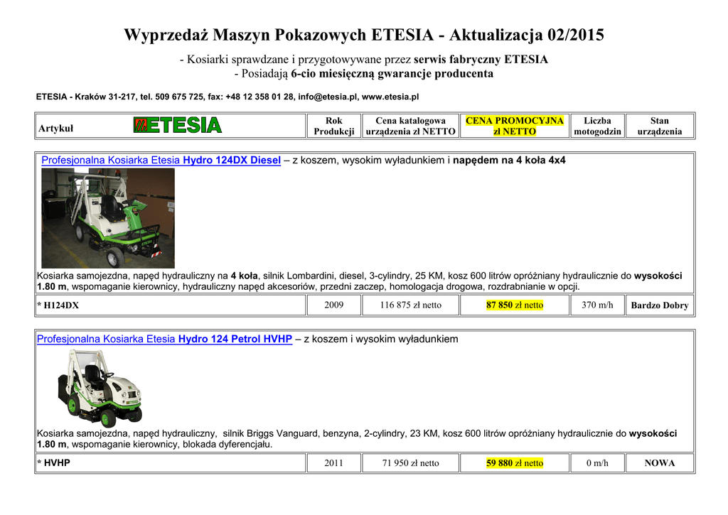Click the 370 m/h hours cell
The height and width of the screenshot is (515, 728).
point(597,305)
